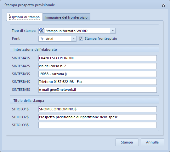The image size is (170, 152).
Task: Click the Stampa button
Action: [127, 142]
